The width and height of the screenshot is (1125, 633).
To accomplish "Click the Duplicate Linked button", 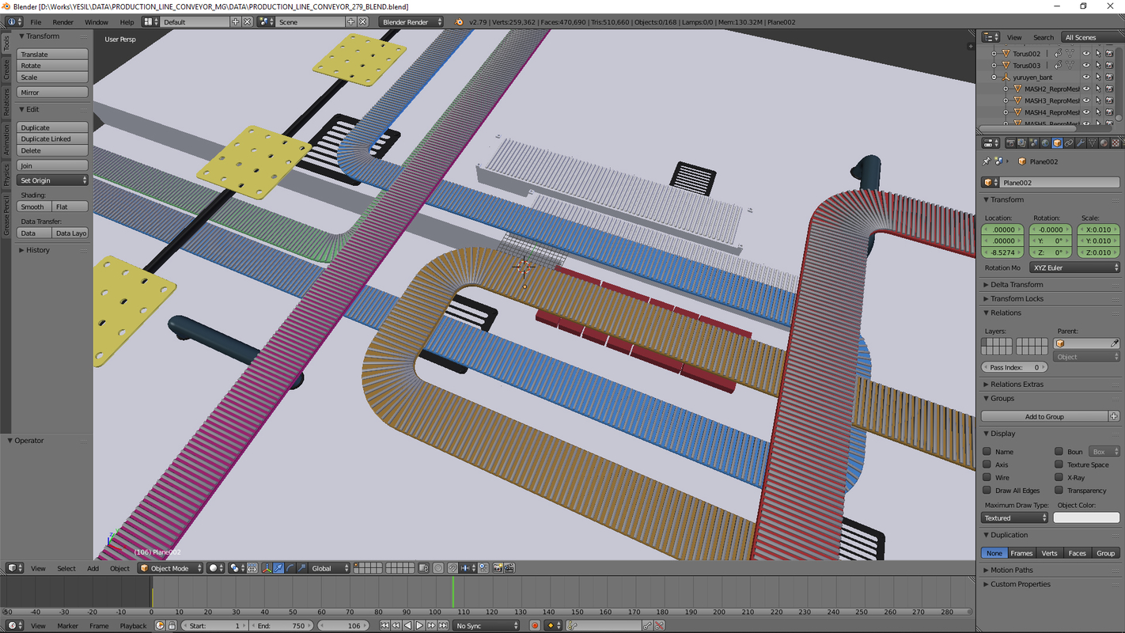I will click(x=52, y=139).
